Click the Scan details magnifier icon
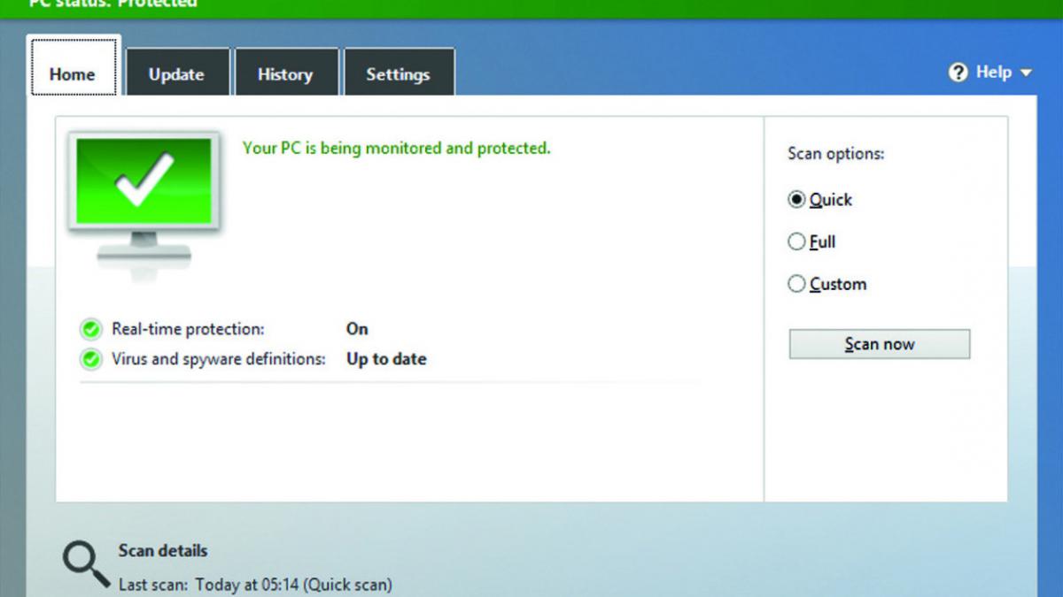 [82, 560]
